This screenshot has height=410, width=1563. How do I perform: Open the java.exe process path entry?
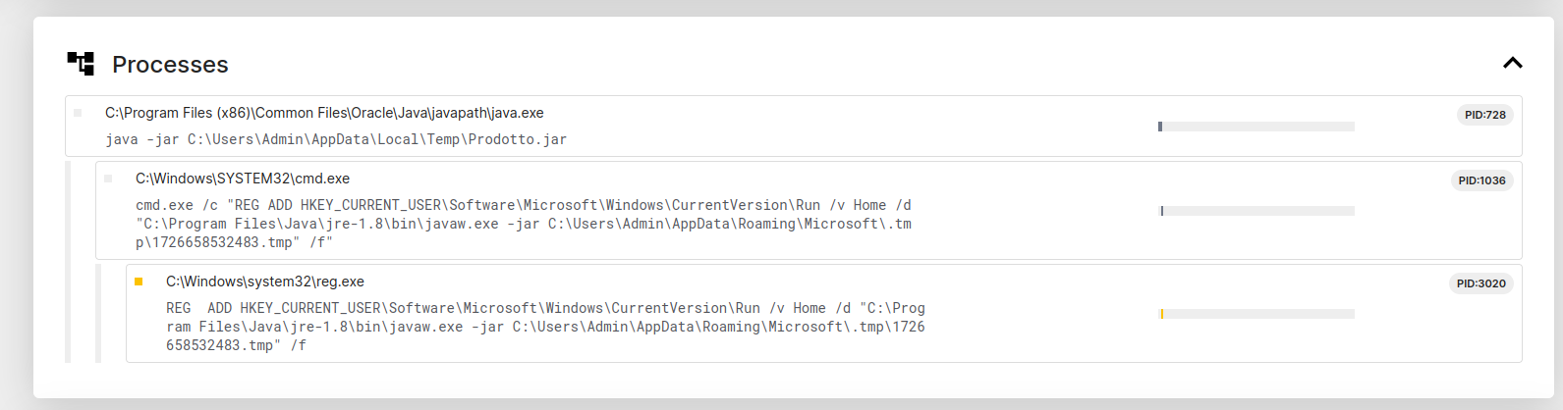pos(324,113)
